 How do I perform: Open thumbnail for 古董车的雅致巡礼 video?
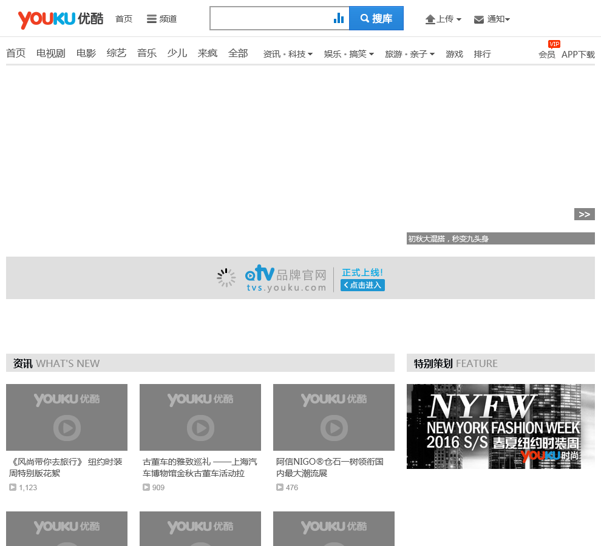click(200, 417)
